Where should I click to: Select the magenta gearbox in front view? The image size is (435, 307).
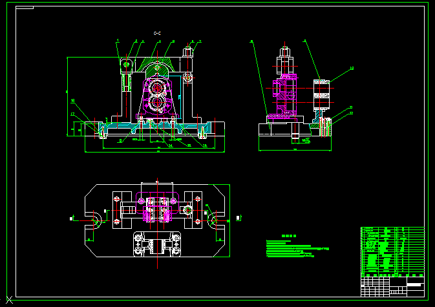coord(157,97)
